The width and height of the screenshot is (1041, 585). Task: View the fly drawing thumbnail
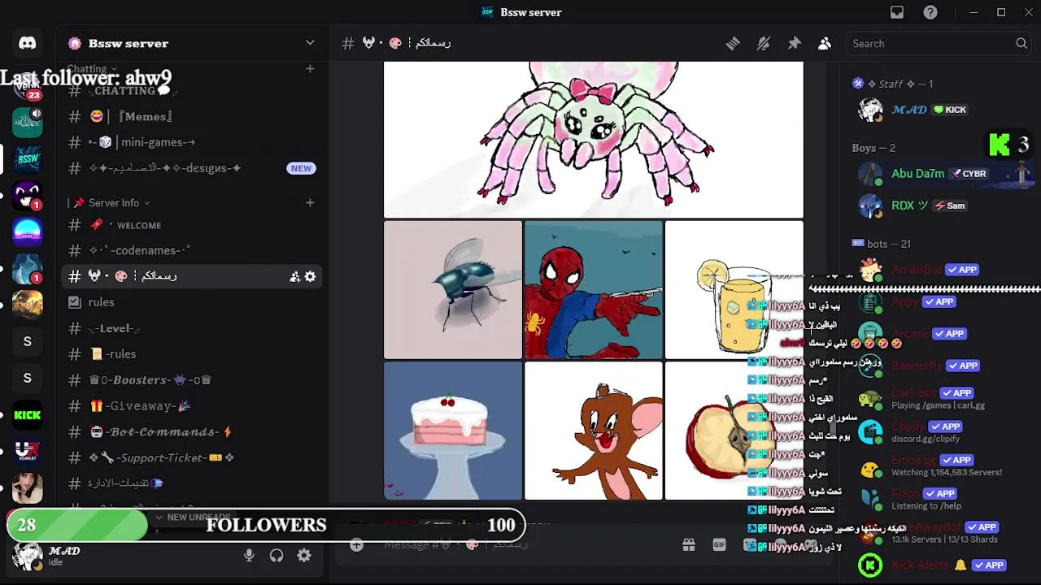click(x=453, y=290)
